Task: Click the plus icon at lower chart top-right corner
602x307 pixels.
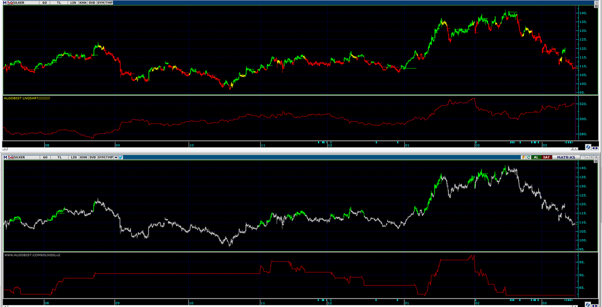Action: coord(595,161)
